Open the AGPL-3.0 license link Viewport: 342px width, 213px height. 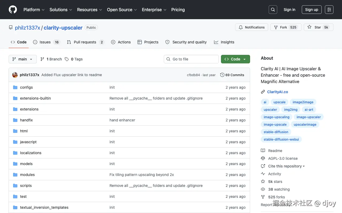click(283, 158)
